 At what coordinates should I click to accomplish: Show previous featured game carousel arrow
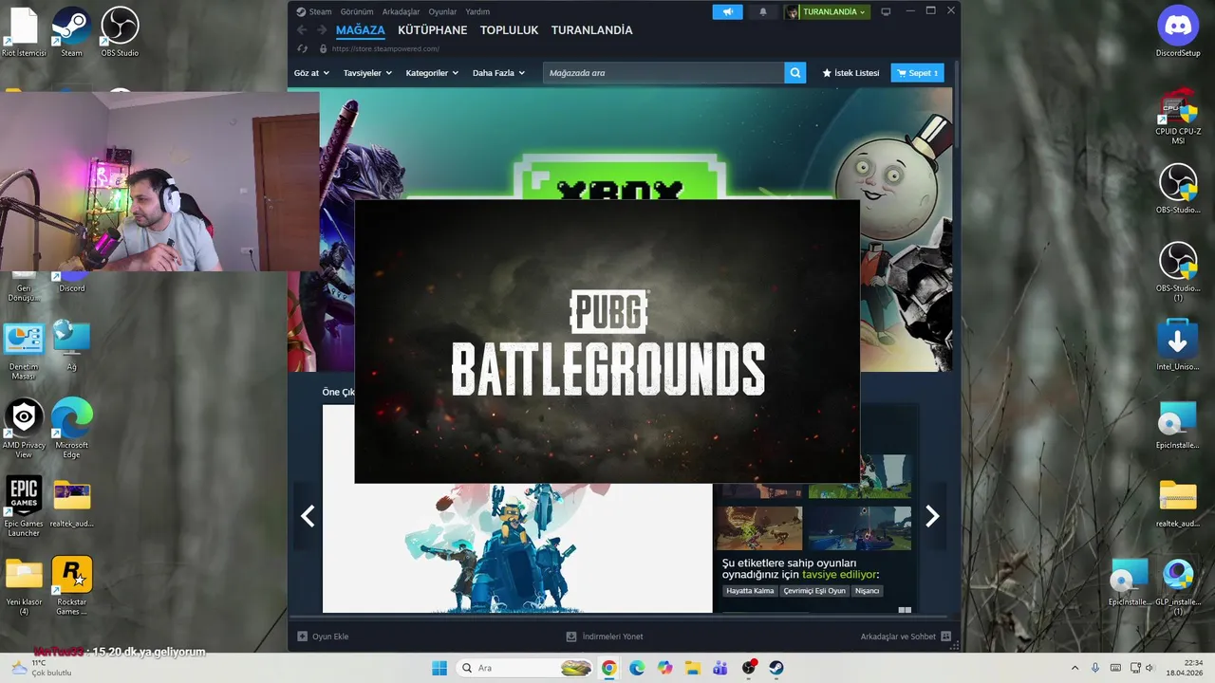(x=308, y=516)
